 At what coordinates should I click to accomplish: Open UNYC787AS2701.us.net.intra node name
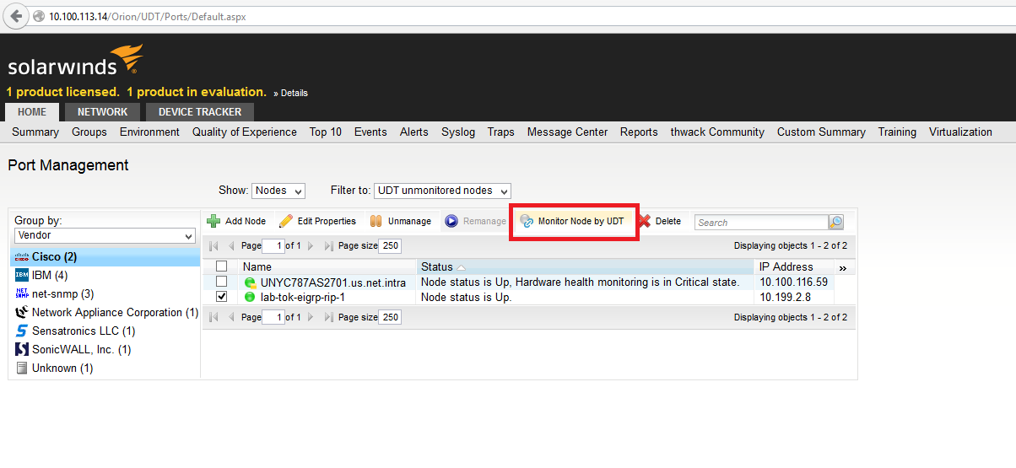pyautogui.click(x=332, y=282)
